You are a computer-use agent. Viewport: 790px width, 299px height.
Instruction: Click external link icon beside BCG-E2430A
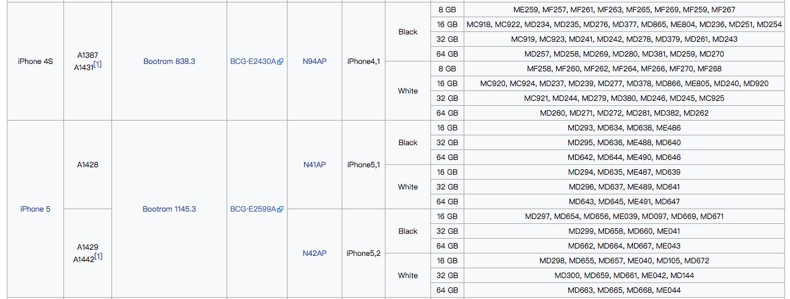click(x=281, y=62)
